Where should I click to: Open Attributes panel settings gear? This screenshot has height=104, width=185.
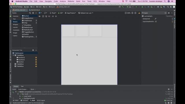coord(169,13)
